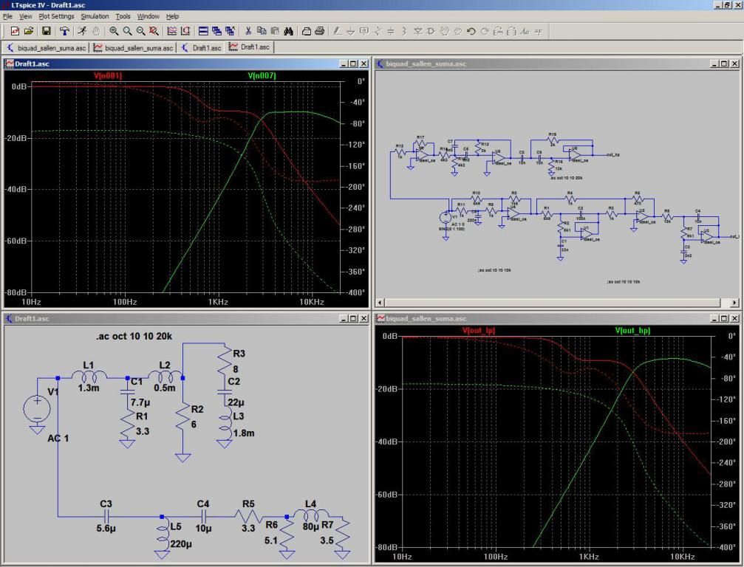Switch to the biquad_sallen_suma.asc waveform tab
The width and height of the screenshot is (744, 567).
(x=133, y=47)
